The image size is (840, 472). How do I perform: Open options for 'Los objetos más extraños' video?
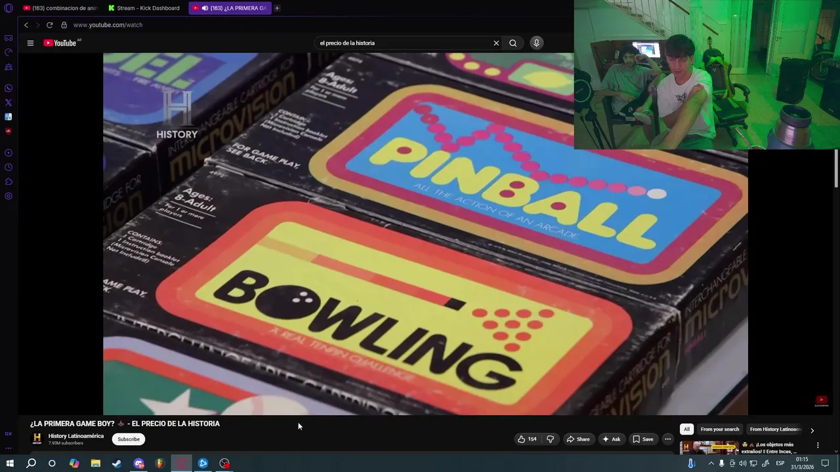(818, 445)
